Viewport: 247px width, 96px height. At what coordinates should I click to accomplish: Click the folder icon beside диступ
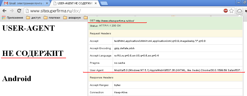point(28,18)
